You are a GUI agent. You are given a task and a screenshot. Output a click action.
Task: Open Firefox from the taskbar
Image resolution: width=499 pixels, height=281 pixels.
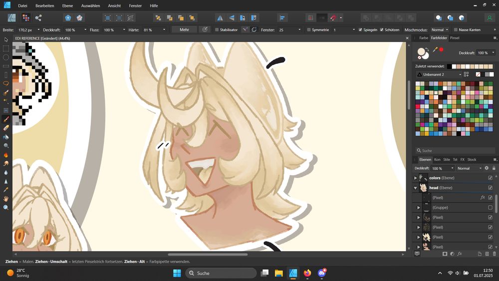(x=307, y=273)
